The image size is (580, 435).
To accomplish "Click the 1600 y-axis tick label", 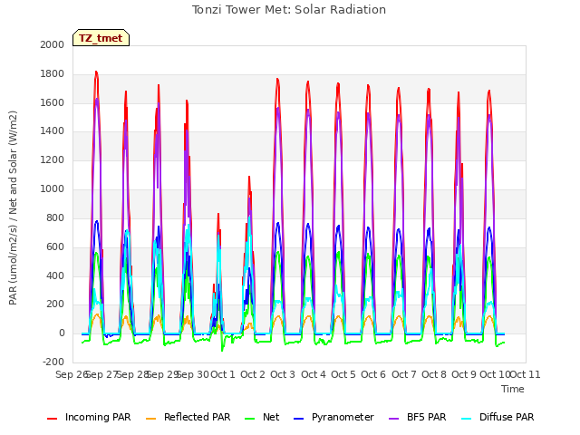I will point(53,102).
